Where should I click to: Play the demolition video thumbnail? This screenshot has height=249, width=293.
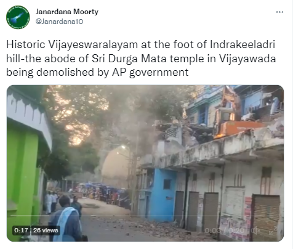[x=145, y=163]
